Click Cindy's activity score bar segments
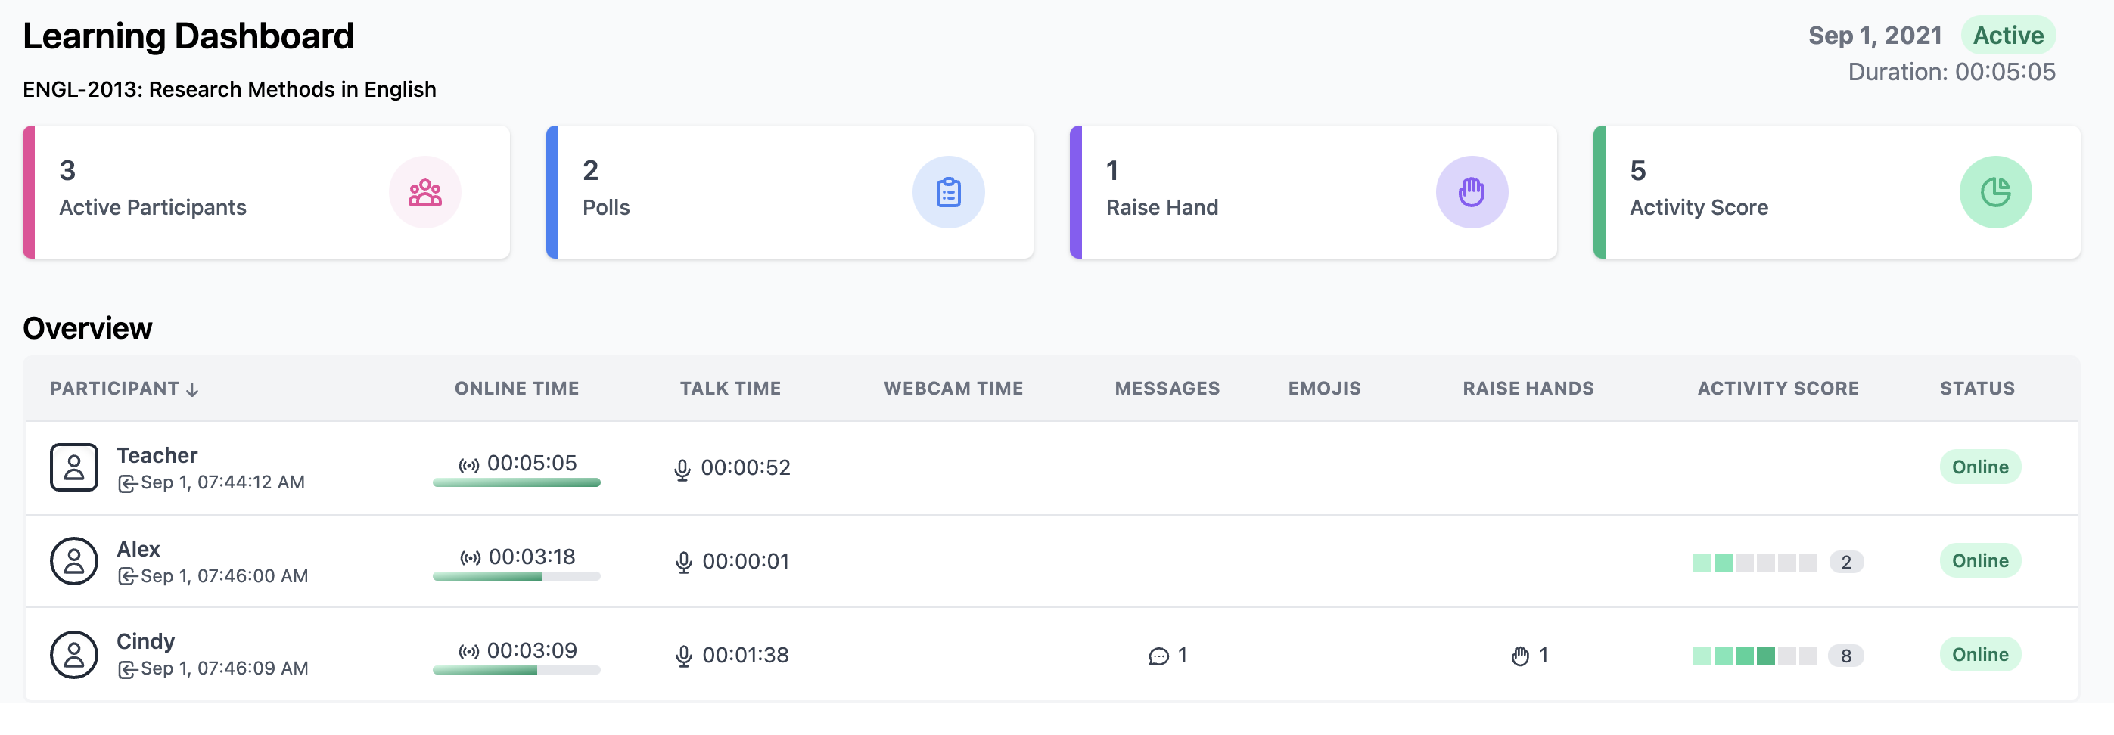The width and height of the screenshot is (2114, 735). 1755,656
